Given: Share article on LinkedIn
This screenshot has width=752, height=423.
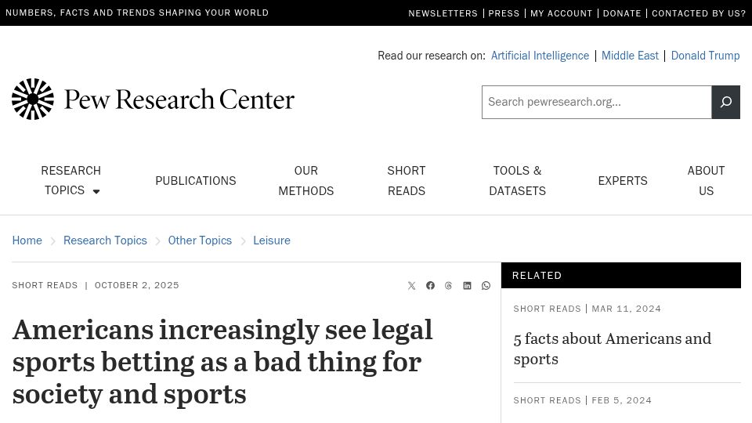Looking at the screenshot, I should [467, 286].
